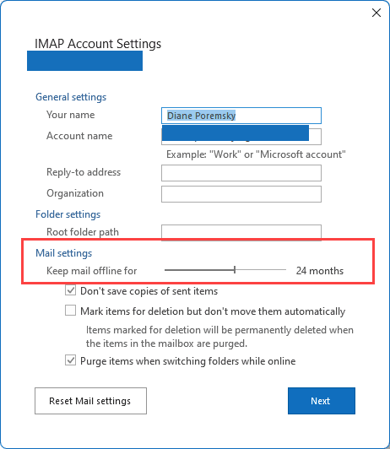Close the IMAP Account Settings dialog

coord(376,13)
